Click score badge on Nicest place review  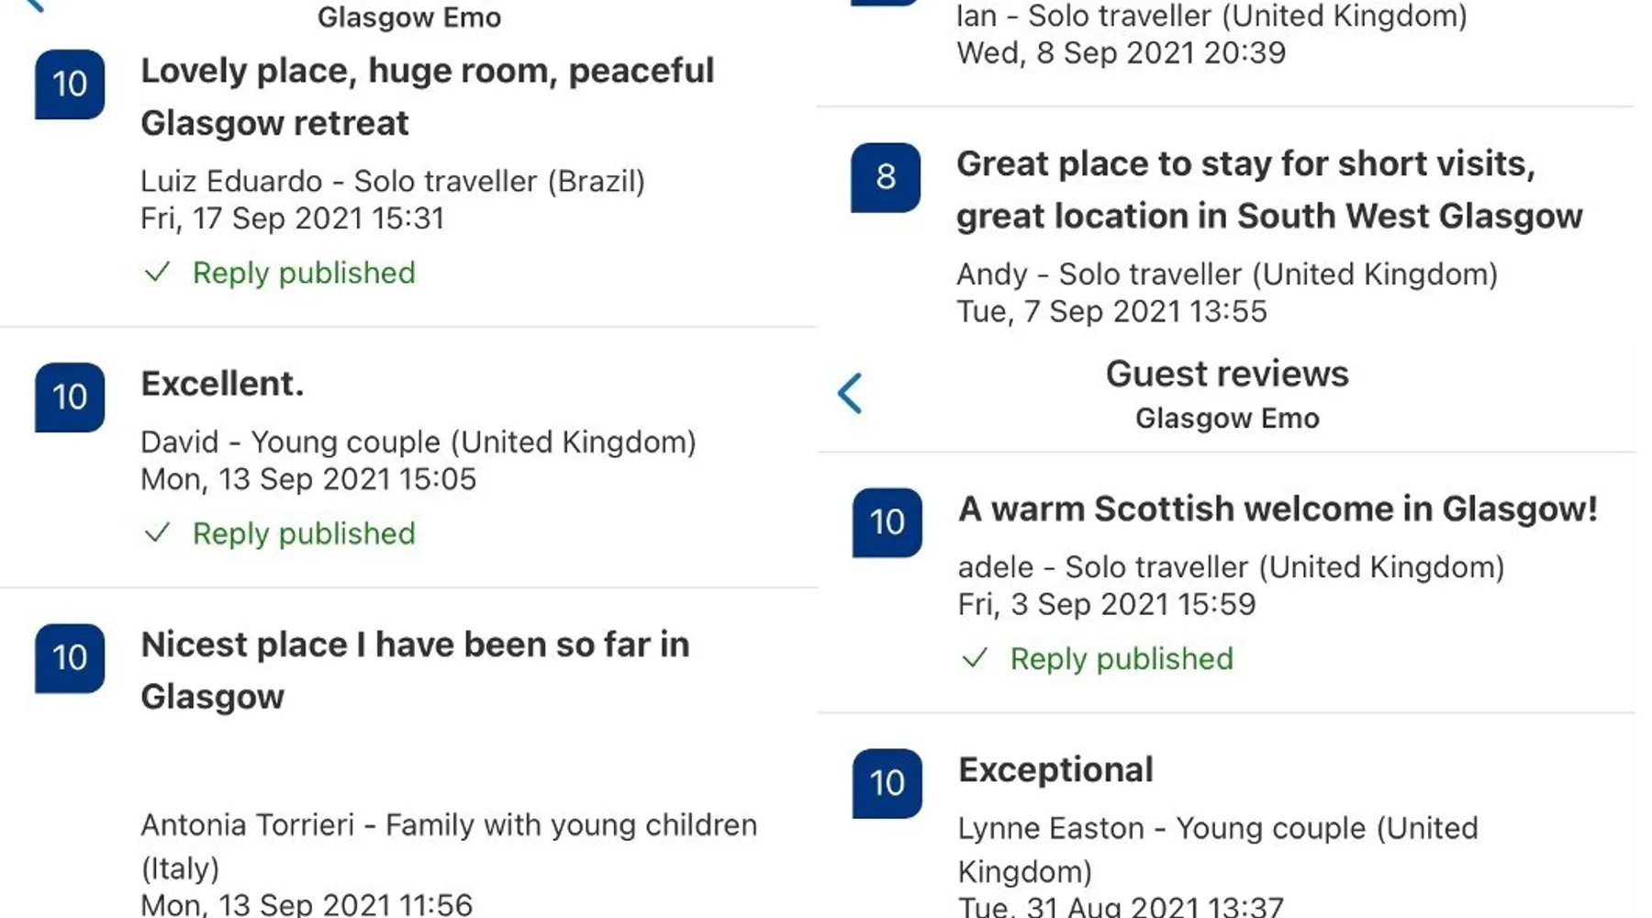(70, 658)
